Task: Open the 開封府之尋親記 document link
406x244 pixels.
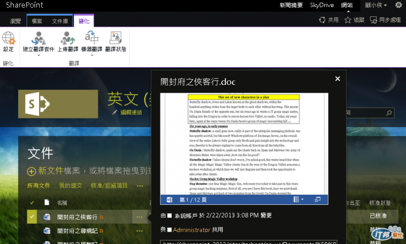Action: 77,230
